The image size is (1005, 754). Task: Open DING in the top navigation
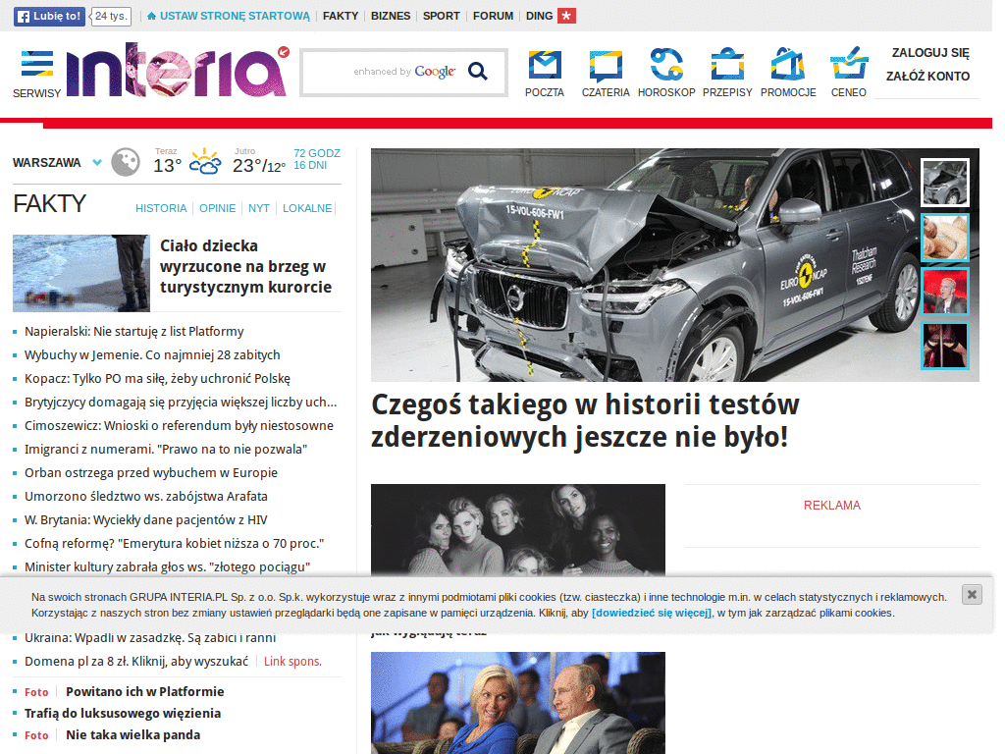539,16
